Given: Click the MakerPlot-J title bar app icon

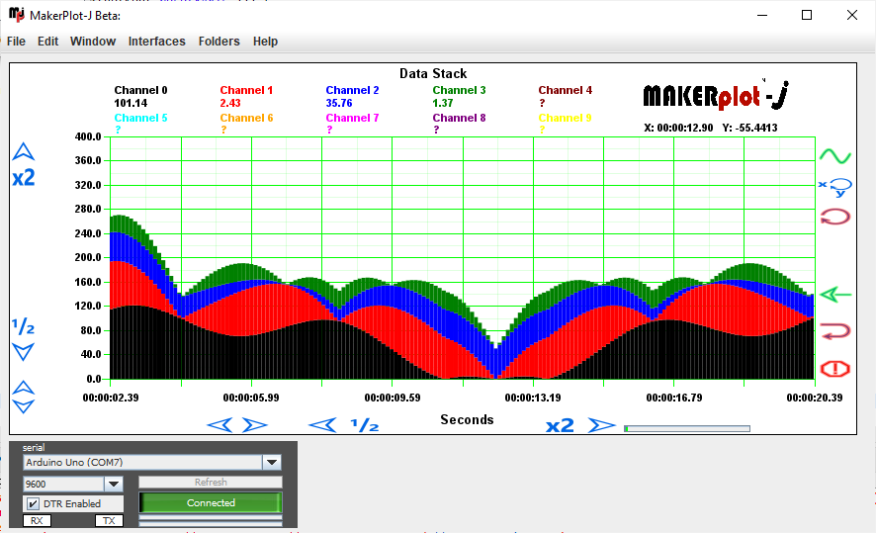Looking at the screenshot, I should 17,15.
